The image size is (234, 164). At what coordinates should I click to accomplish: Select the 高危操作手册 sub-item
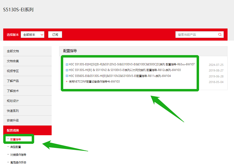18,162
